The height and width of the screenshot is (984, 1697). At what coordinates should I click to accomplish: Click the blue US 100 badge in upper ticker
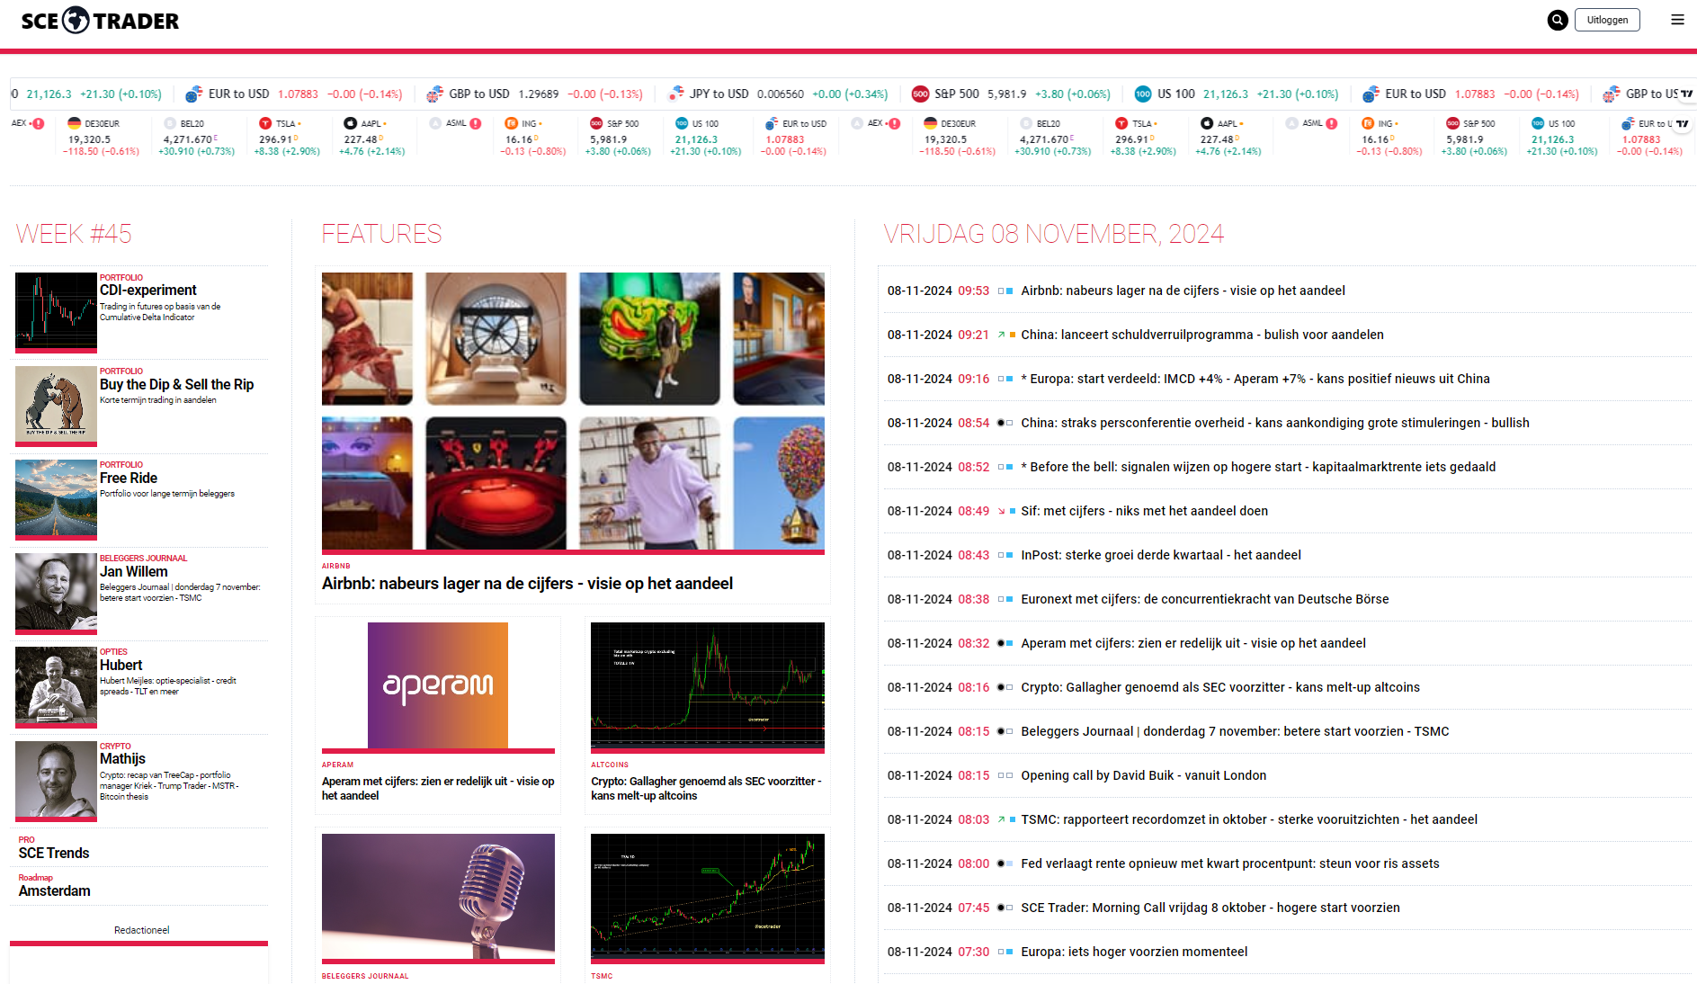coord(1143,94)
